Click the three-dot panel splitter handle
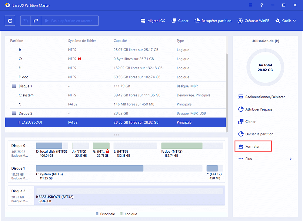Viewport: 303px width, 222px height. [116, 135]
